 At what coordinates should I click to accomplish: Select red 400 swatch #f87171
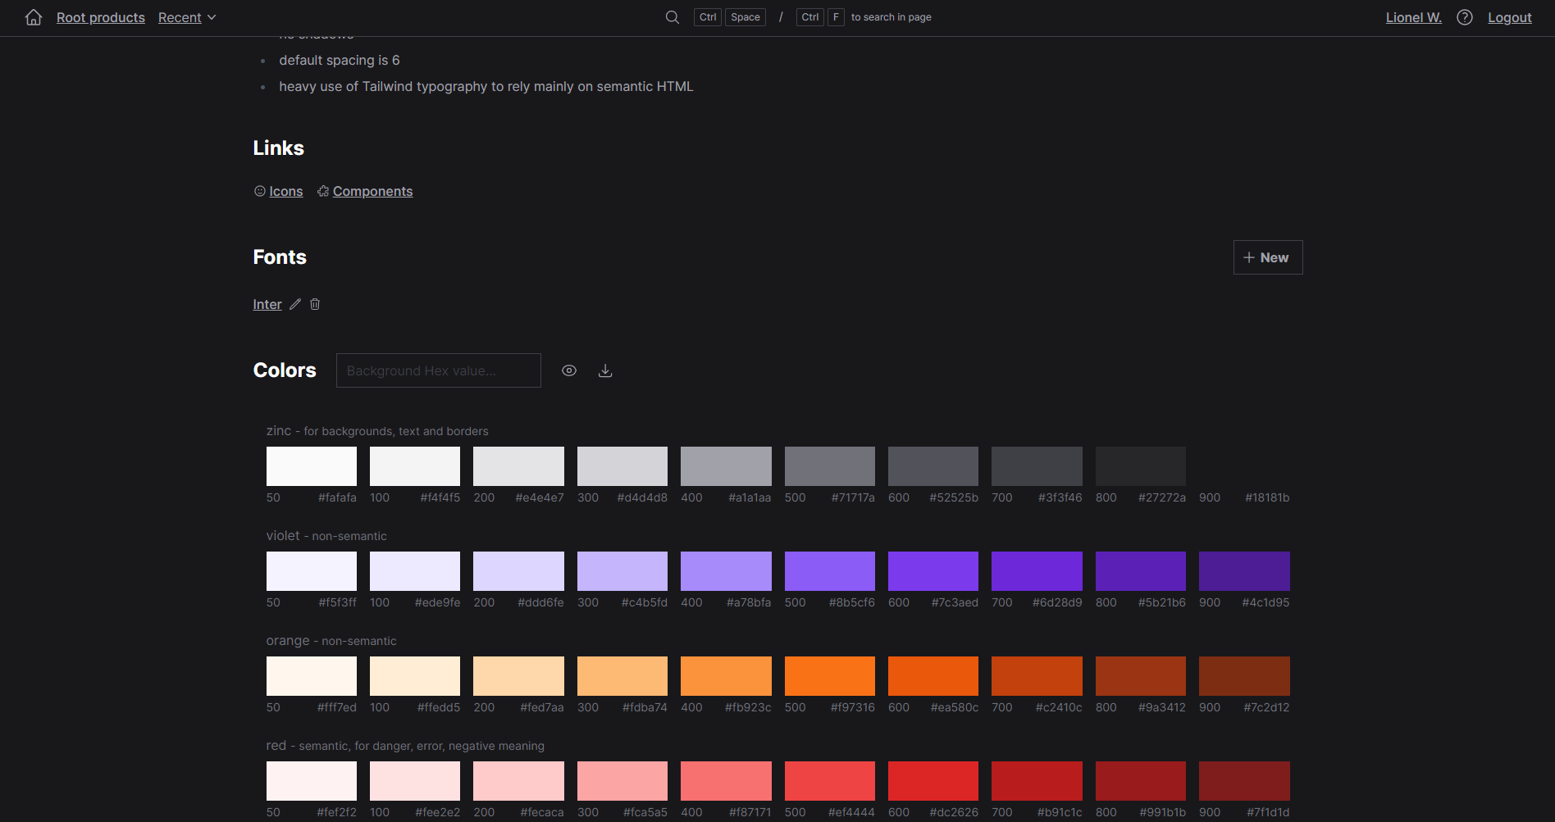click(726, 781)
